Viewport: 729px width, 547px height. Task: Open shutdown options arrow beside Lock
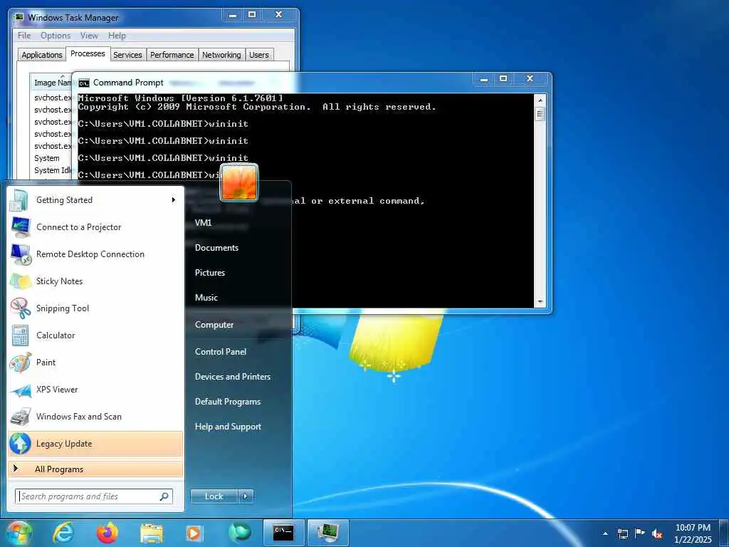pos(246,496)
